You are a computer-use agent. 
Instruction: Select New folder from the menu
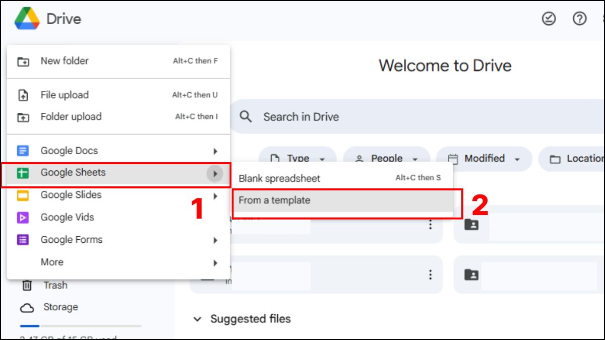click(65, 60)
